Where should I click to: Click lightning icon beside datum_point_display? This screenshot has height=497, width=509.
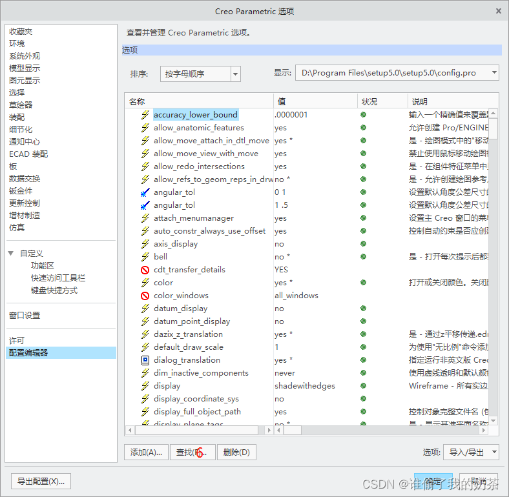pyautogui.click(x=145, y=321)
